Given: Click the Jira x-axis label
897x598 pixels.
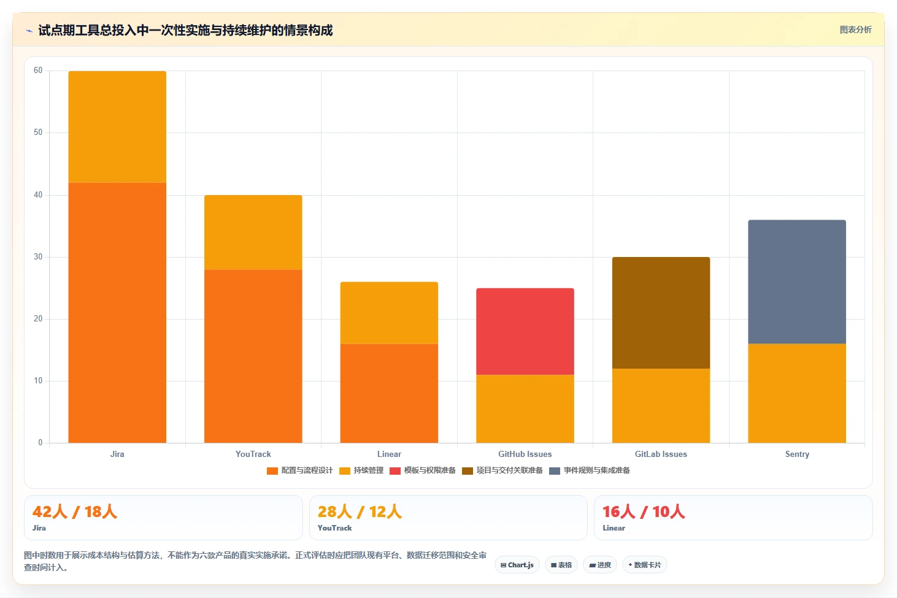Looking at the screenshot, I should point(117,454).
